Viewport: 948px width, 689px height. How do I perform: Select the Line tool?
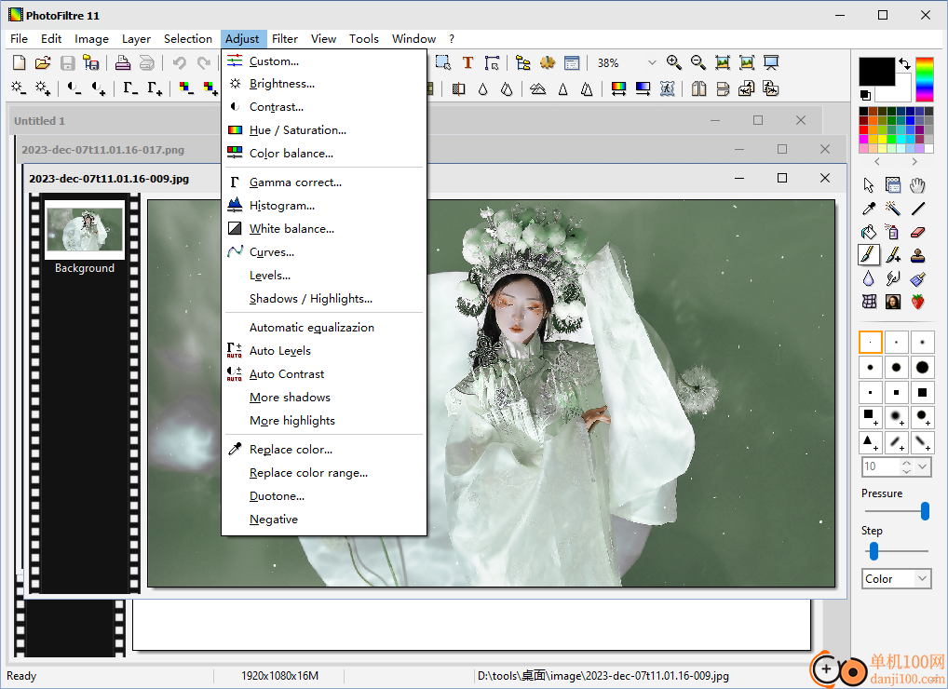click(918, 209)
